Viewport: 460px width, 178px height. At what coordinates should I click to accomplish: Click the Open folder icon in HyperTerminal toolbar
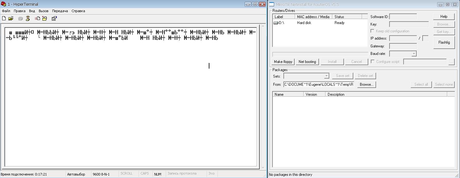pyautogui.click(x=11, y=19)
